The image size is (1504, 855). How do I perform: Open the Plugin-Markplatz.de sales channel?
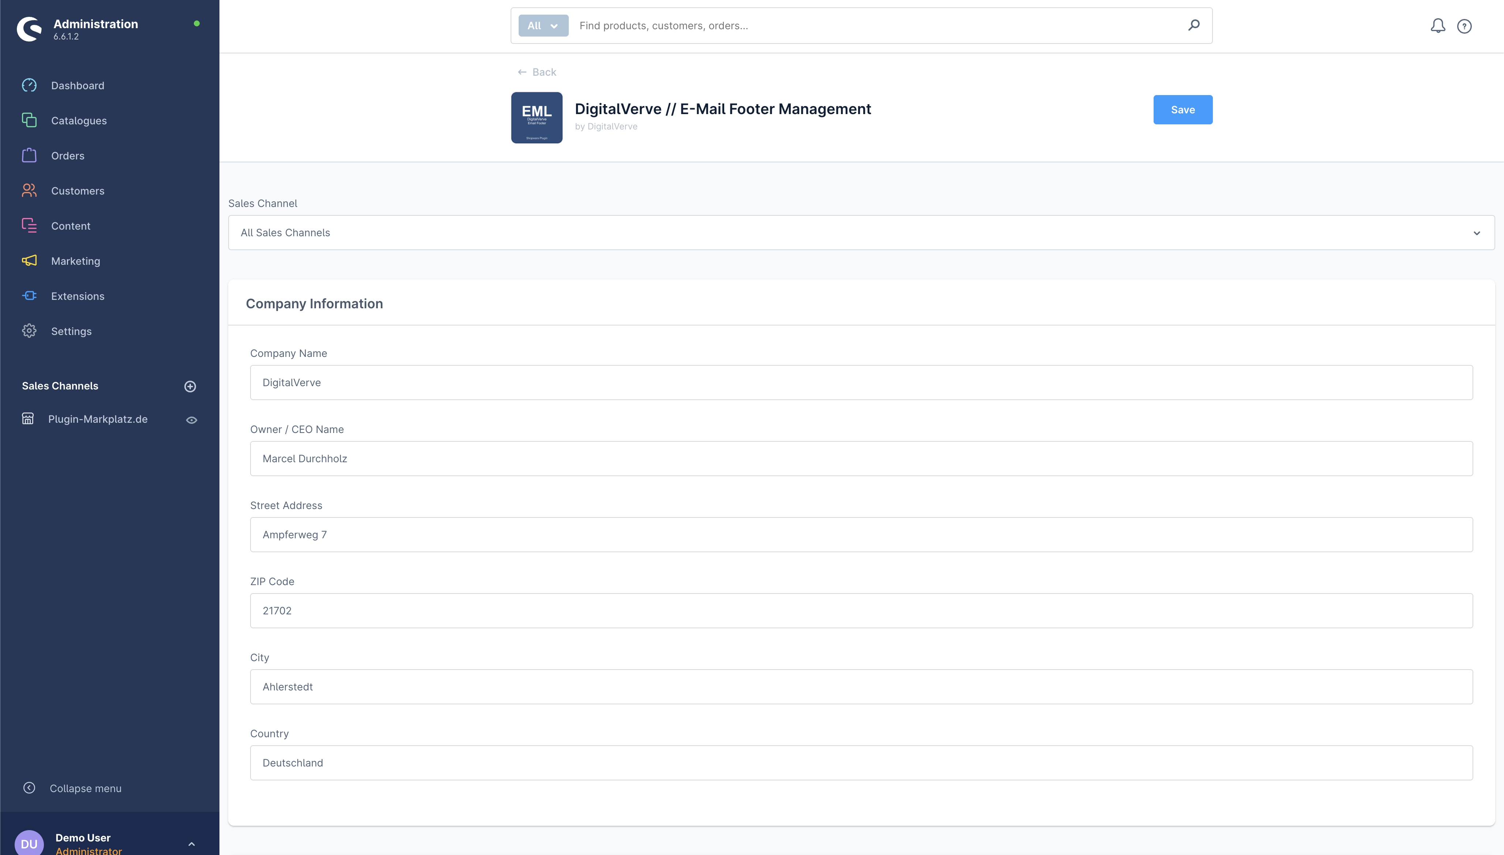click(98, 419)
